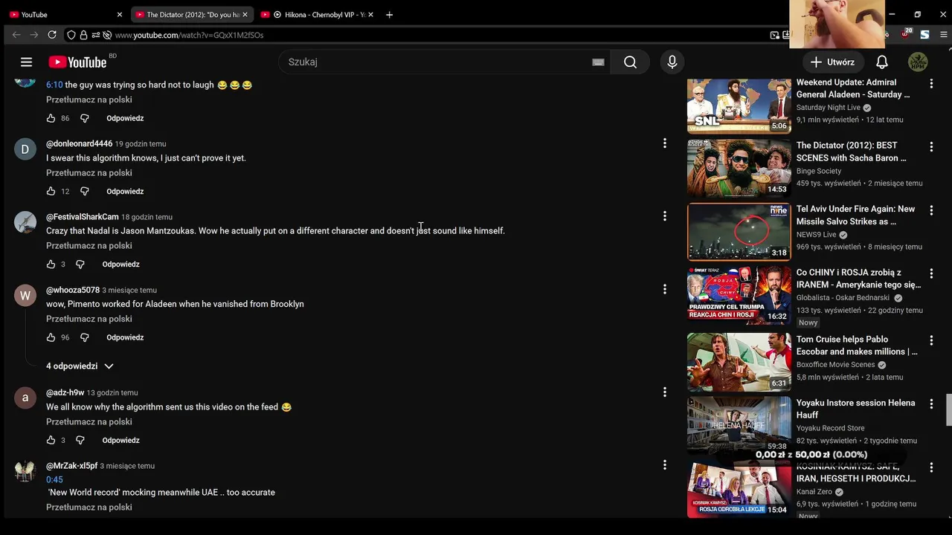
Task: Open the Co CHINY i ROSJA thumbnail
Action: (739, 295)
